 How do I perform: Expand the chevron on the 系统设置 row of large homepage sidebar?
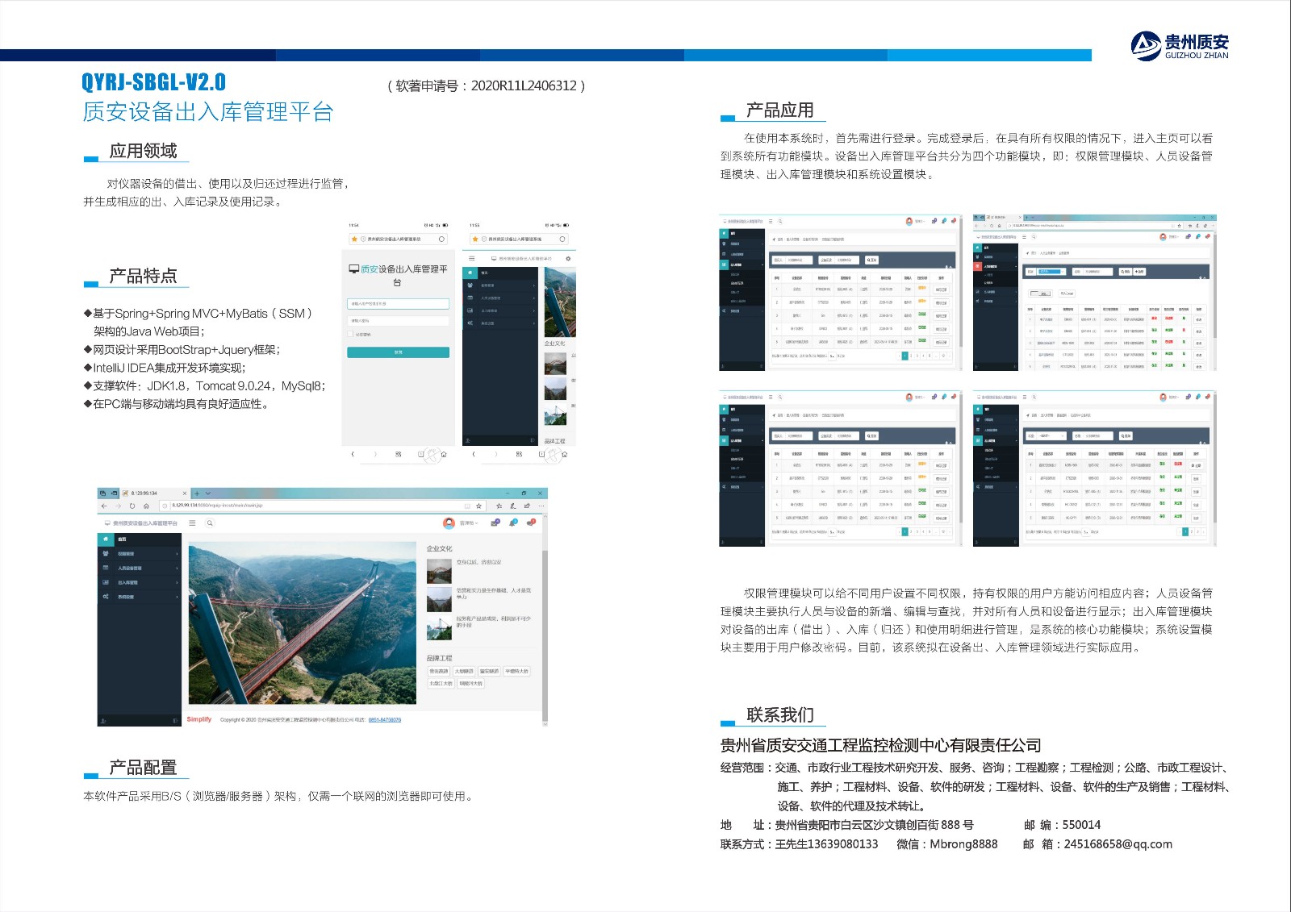click(x=177, y=597)
